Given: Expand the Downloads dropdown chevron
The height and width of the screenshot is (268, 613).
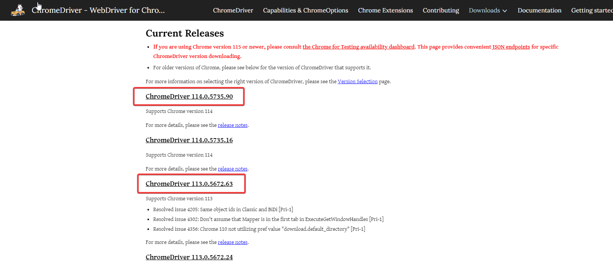Looking at the screenshot, I should click(x=505, y=11).
